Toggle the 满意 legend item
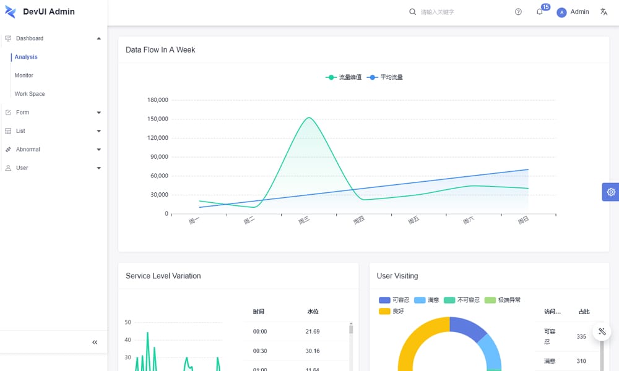The image size is (619, 371). point(426,300)
